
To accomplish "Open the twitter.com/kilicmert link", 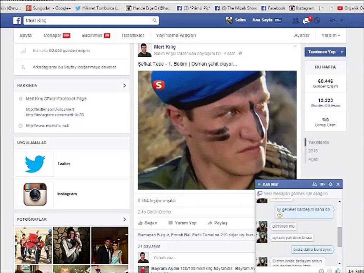I will (50, 109).
